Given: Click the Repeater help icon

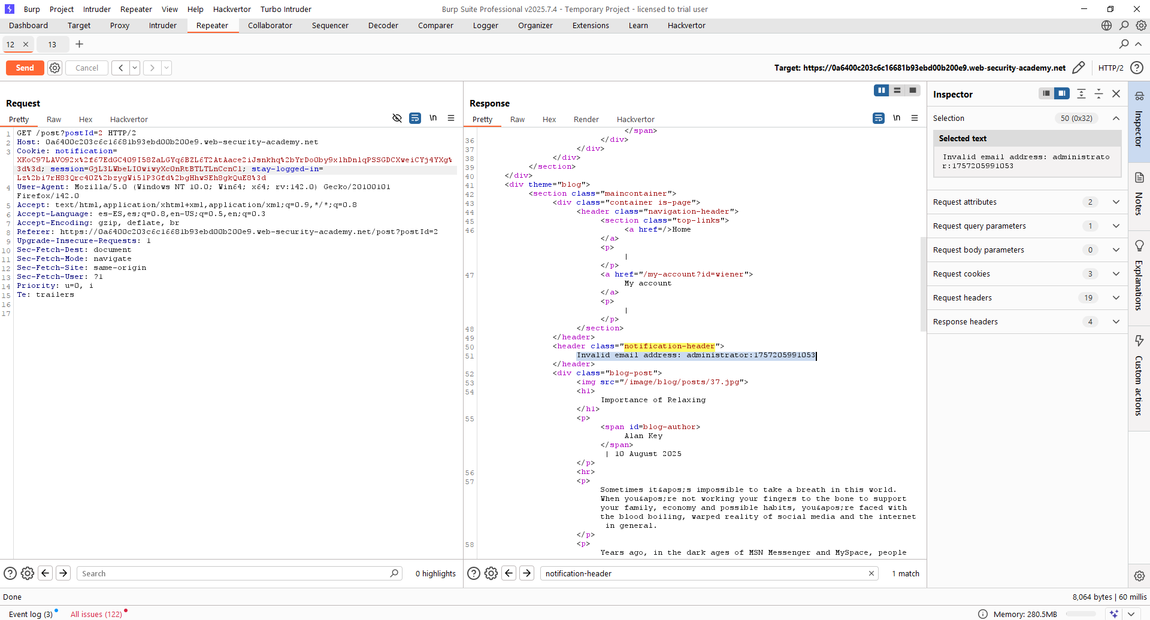Looking at the screenshot, I should (1136, 68).
